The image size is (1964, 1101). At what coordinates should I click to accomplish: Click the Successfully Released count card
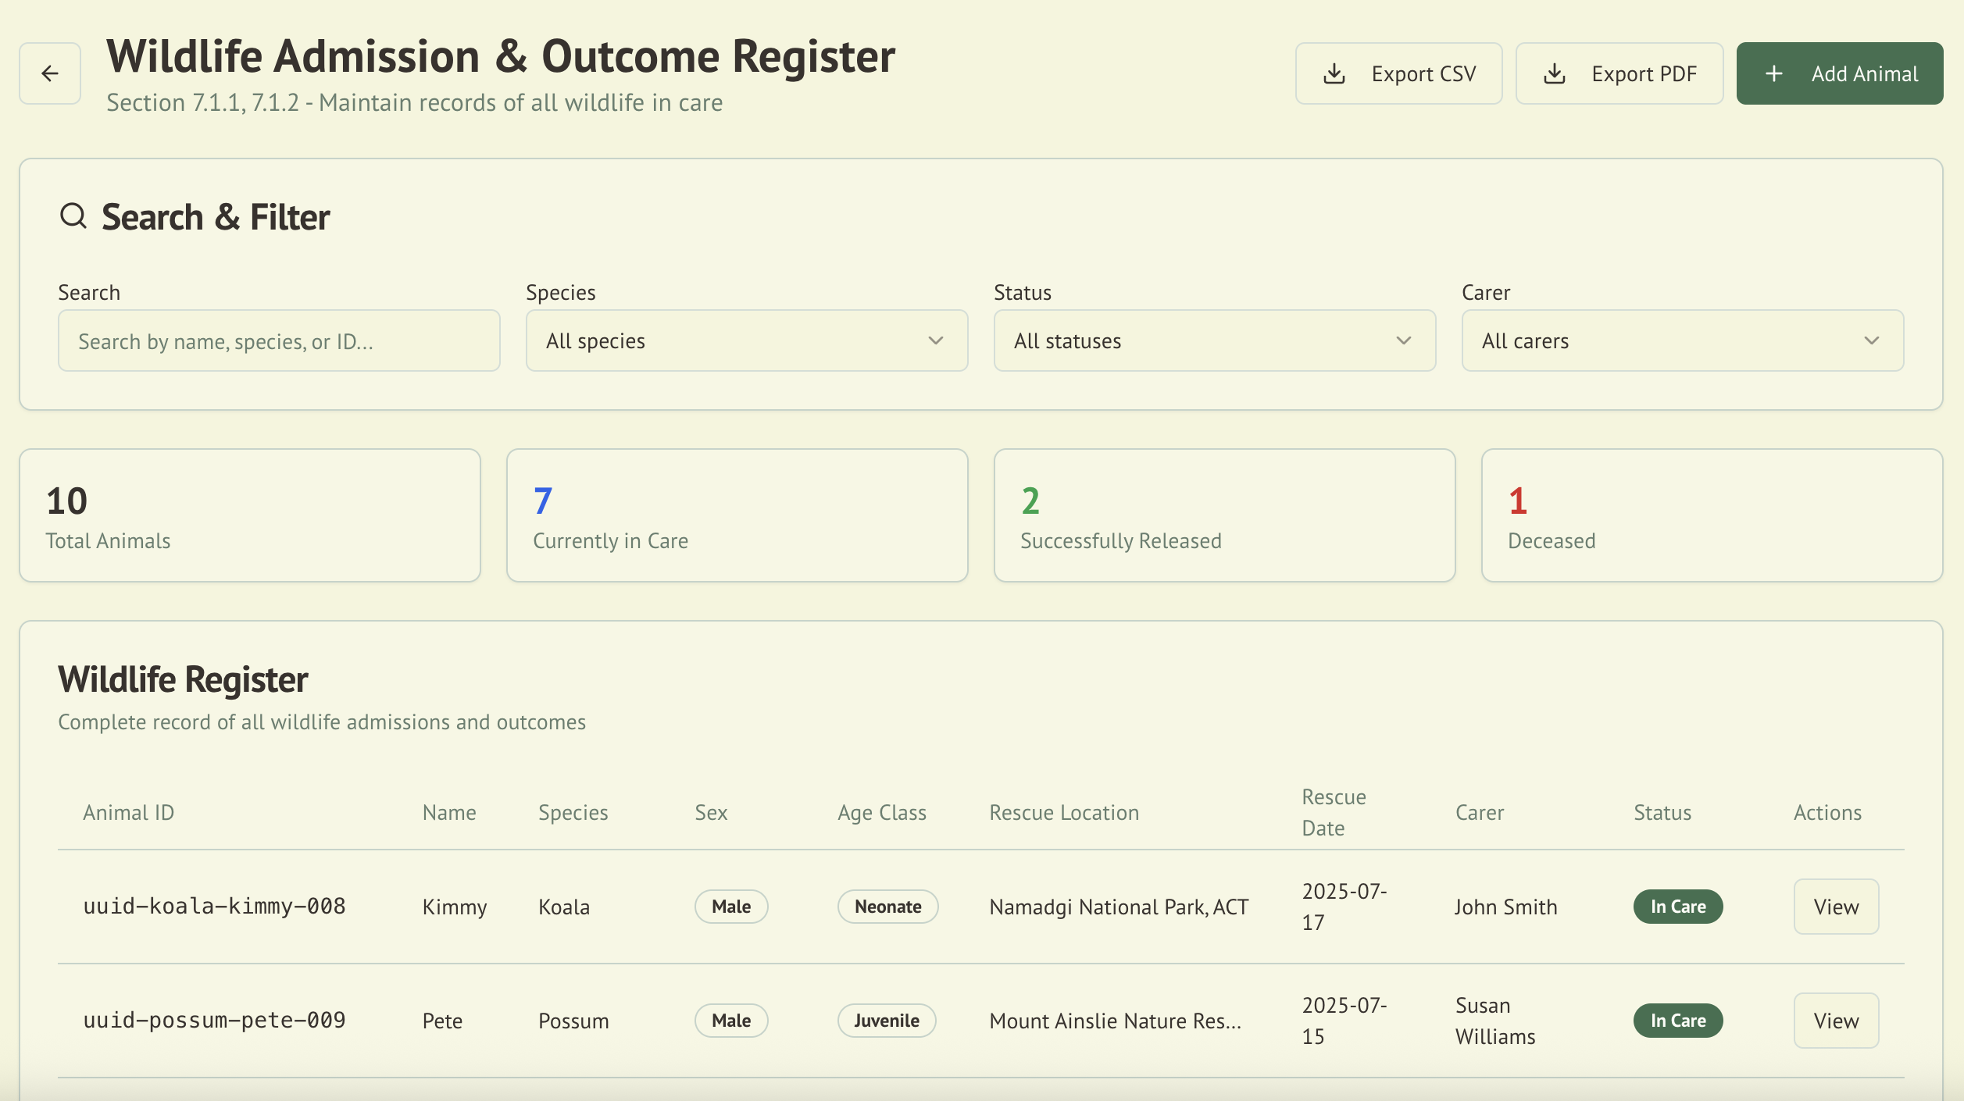click(1223, 515)
